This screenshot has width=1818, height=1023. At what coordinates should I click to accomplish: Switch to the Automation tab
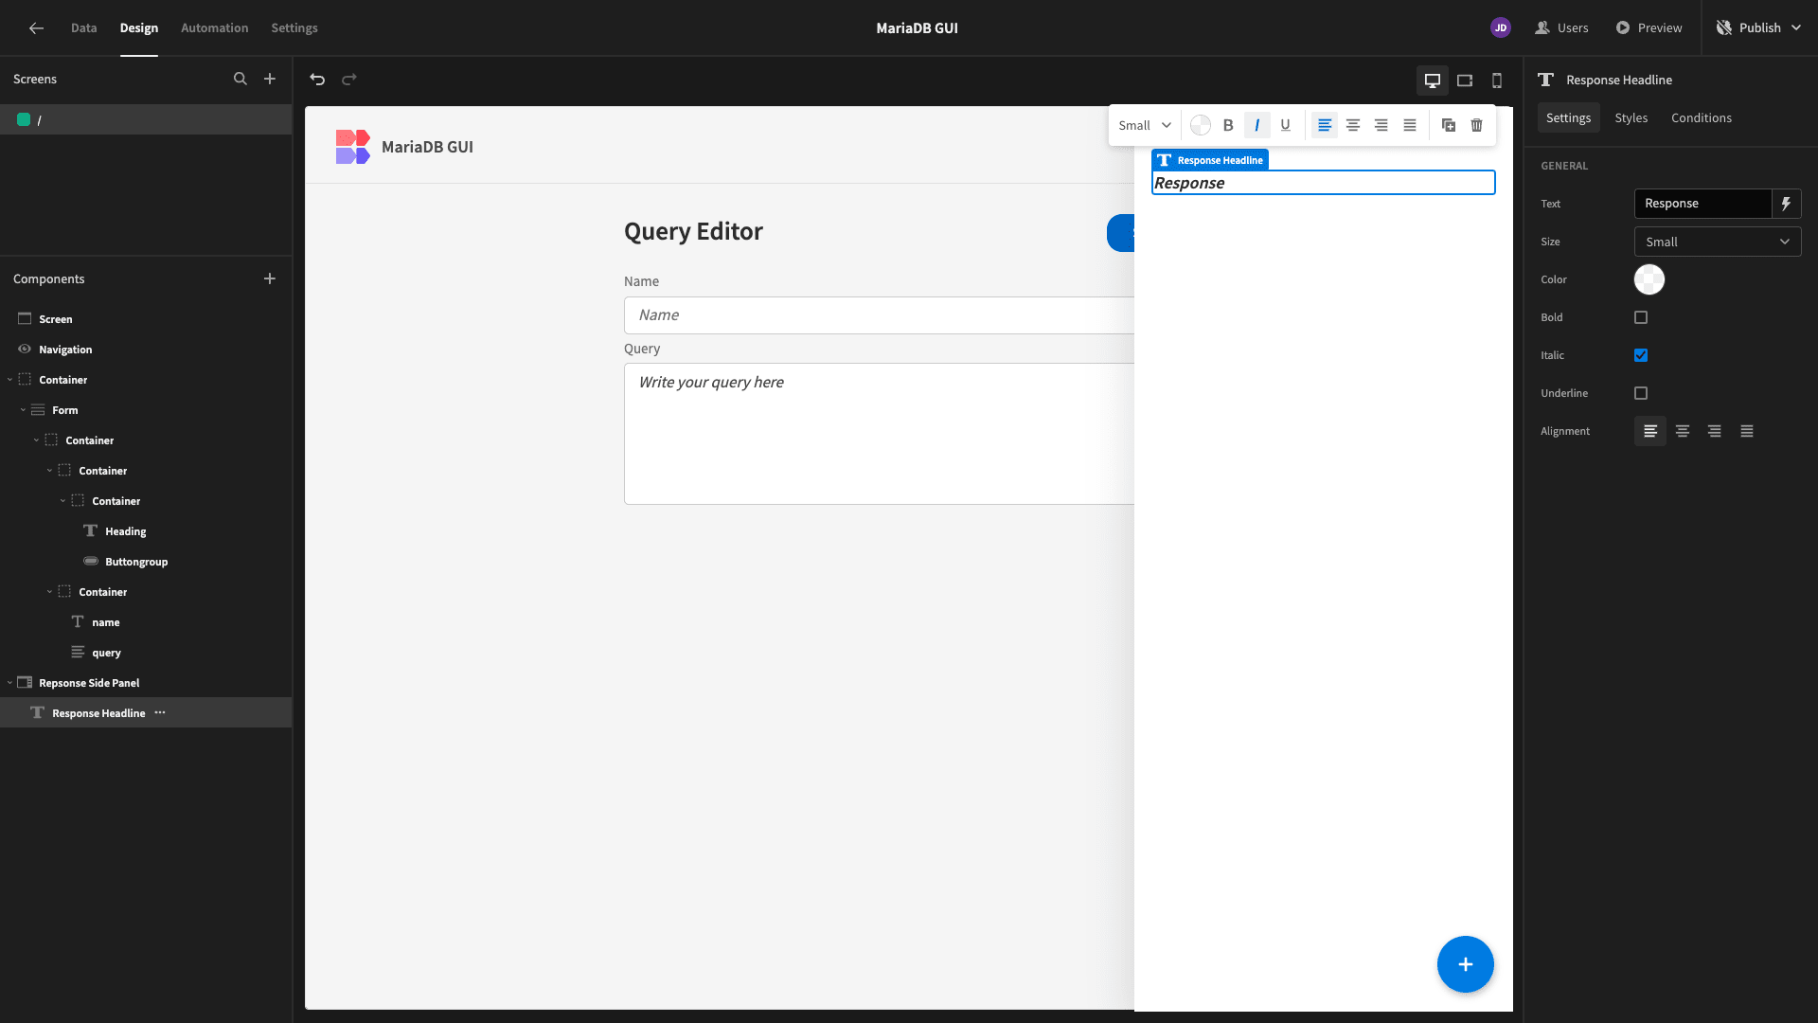(215, 28)
